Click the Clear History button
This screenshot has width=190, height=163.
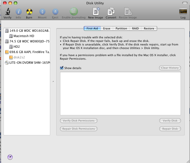(x=170, y=68)
